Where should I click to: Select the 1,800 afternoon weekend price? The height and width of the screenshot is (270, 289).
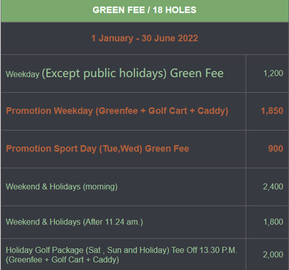click(x=273, y=222)
